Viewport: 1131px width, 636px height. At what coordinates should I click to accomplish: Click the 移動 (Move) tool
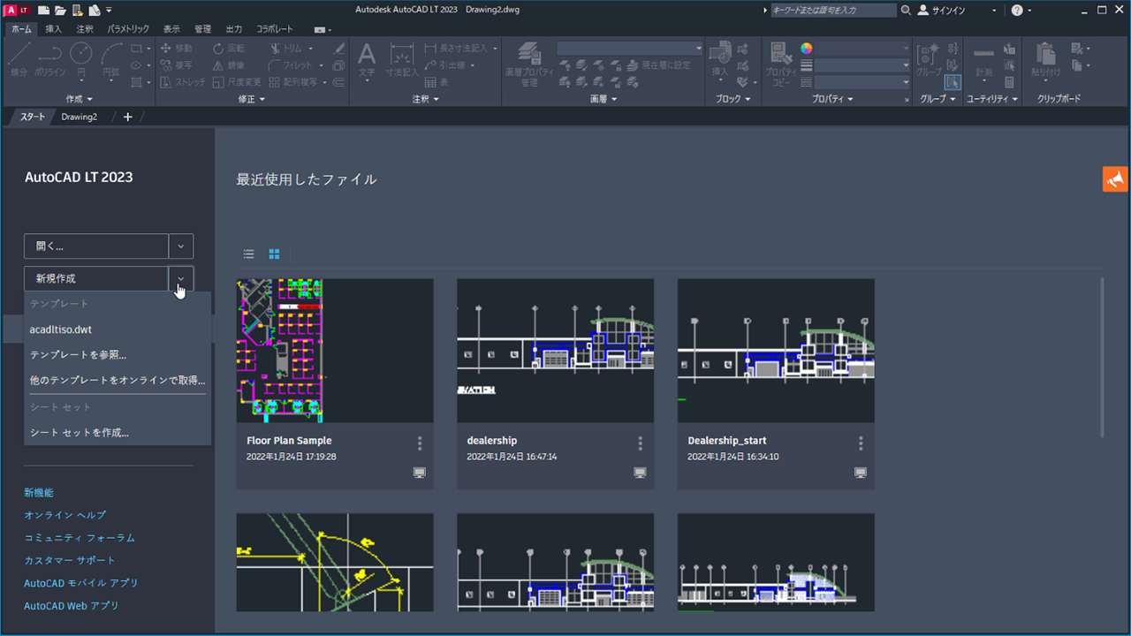176,49
